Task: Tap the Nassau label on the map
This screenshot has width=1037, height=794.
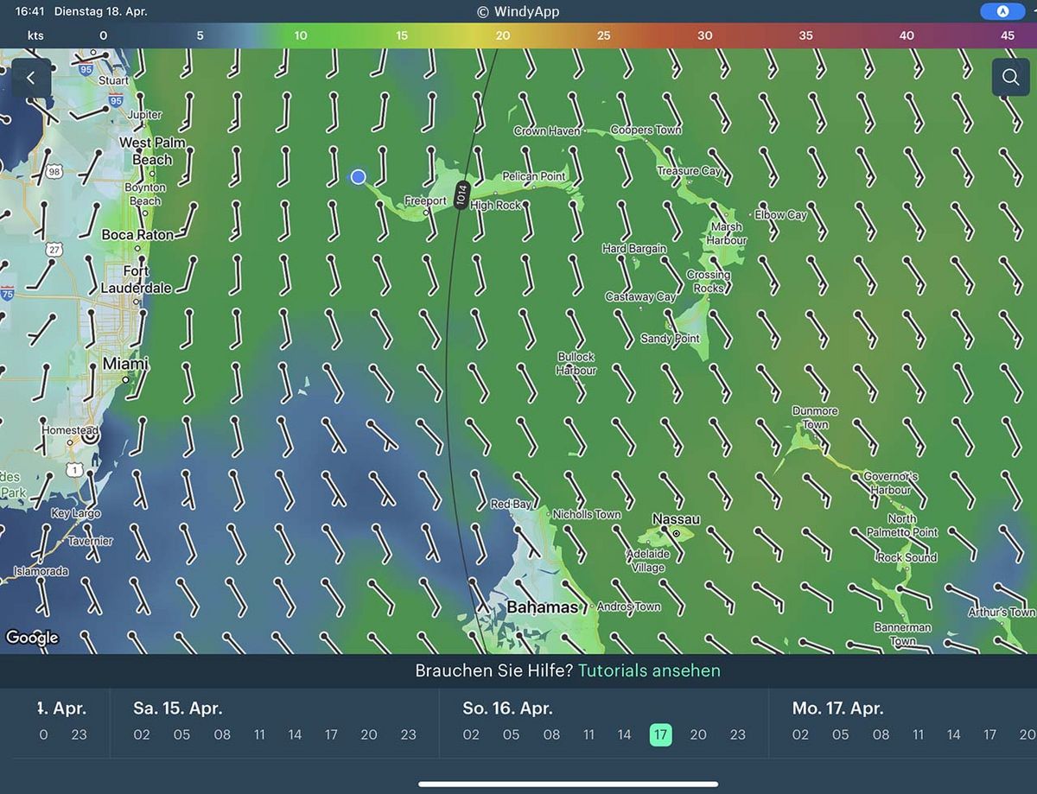Action: coord(676,519)
